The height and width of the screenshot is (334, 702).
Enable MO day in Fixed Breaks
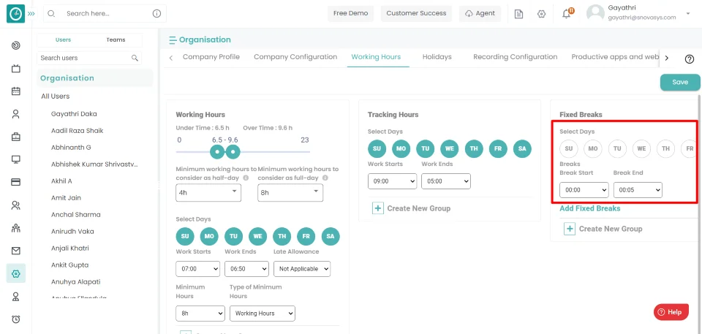click(x=593, y=148)
